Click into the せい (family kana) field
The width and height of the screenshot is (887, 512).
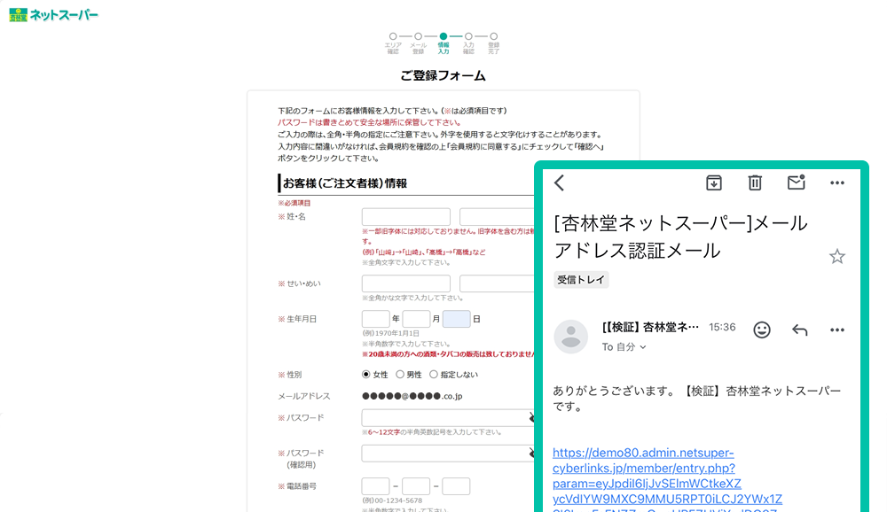406,283
